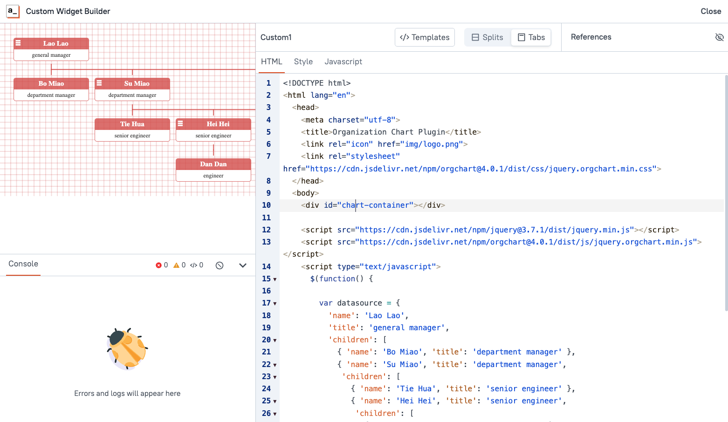Screen dimensions: 728x422
Task: Switch to the Style tab
Action: click(x=303, y=61)
